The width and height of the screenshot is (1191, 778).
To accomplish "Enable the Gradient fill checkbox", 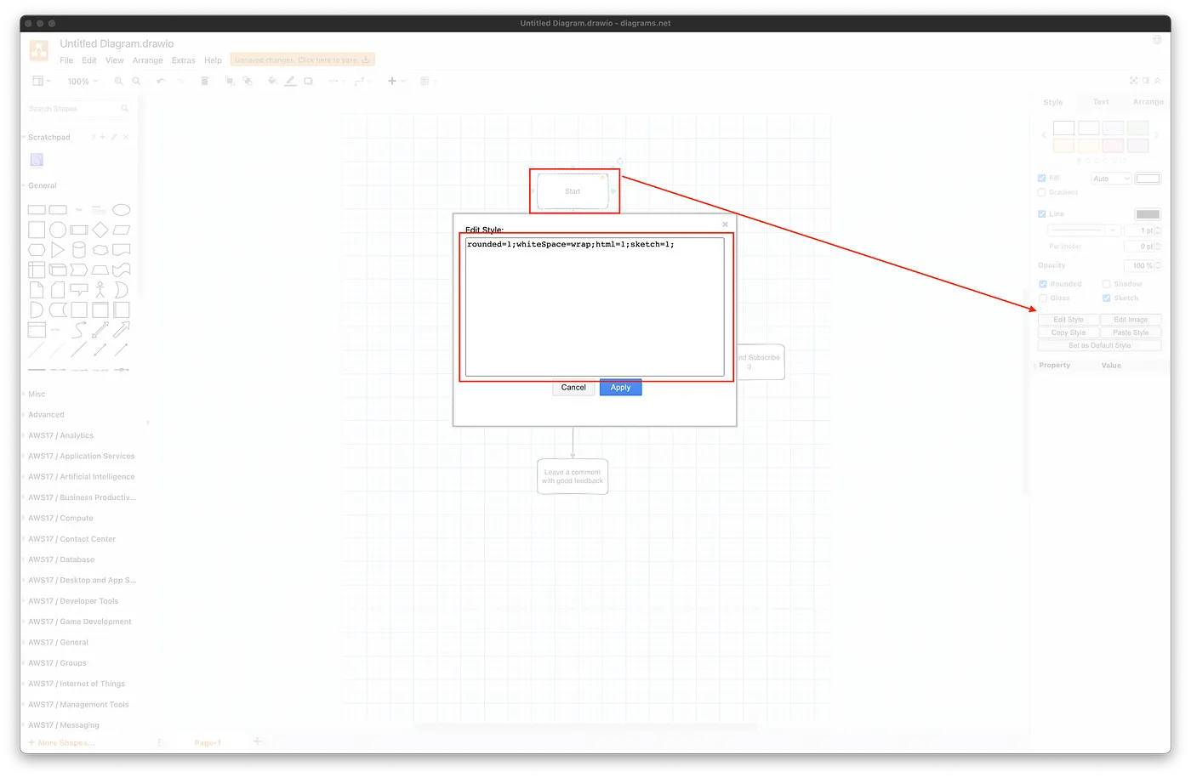I will pyautogui.click(x=1041, y=191).
